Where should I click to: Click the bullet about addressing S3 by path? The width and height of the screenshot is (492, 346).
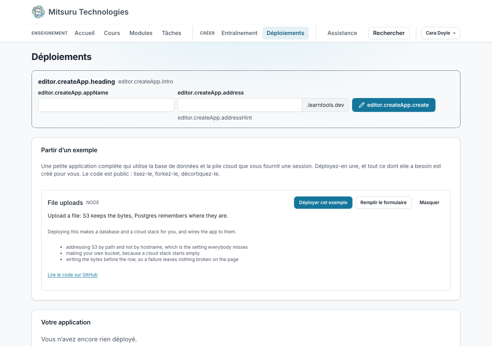tap(157, 247)
